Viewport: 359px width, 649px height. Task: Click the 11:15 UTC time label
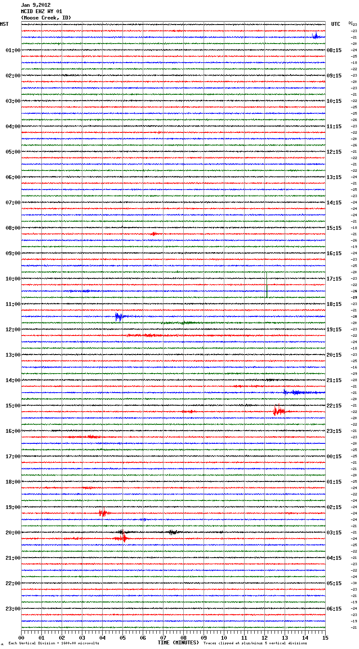tap(334, 126)
